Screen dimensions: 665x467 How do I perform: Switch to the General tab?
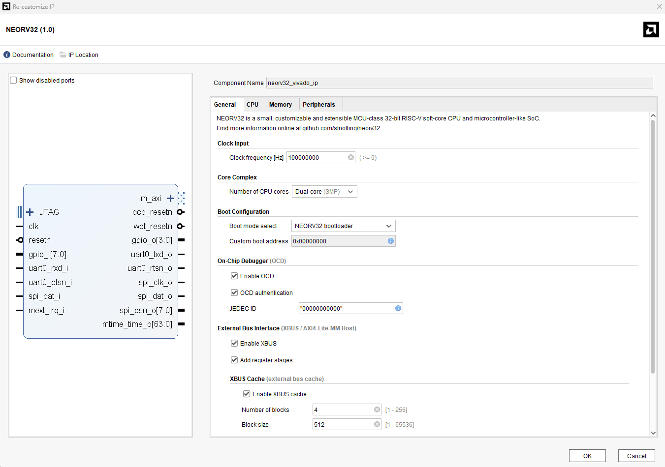point(225,105)
